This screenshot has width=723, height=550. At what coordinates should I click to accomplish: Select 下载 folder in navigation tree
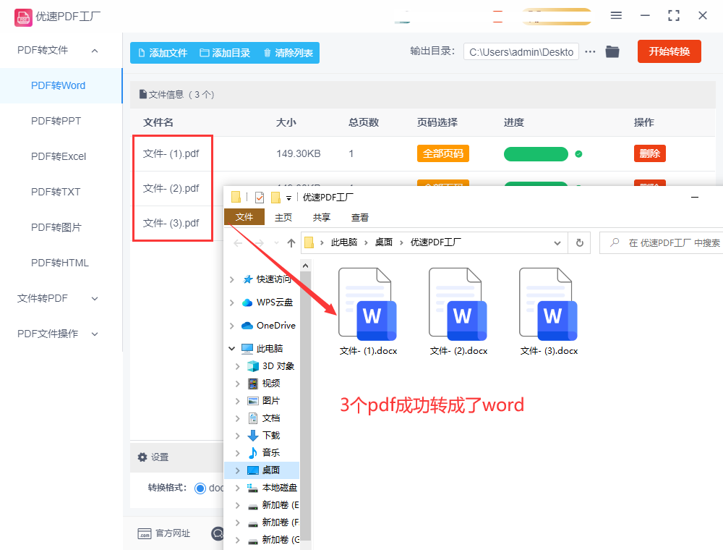(270, 436)
